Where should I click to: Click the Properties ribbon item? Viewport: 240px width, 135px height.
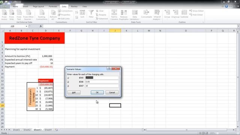64,15
